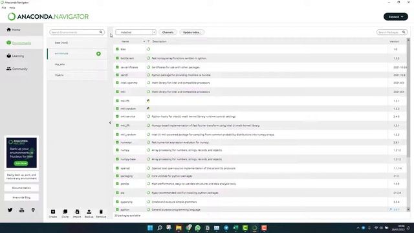Switch to the Learning tab
The image size is (414, 233).
21,56
